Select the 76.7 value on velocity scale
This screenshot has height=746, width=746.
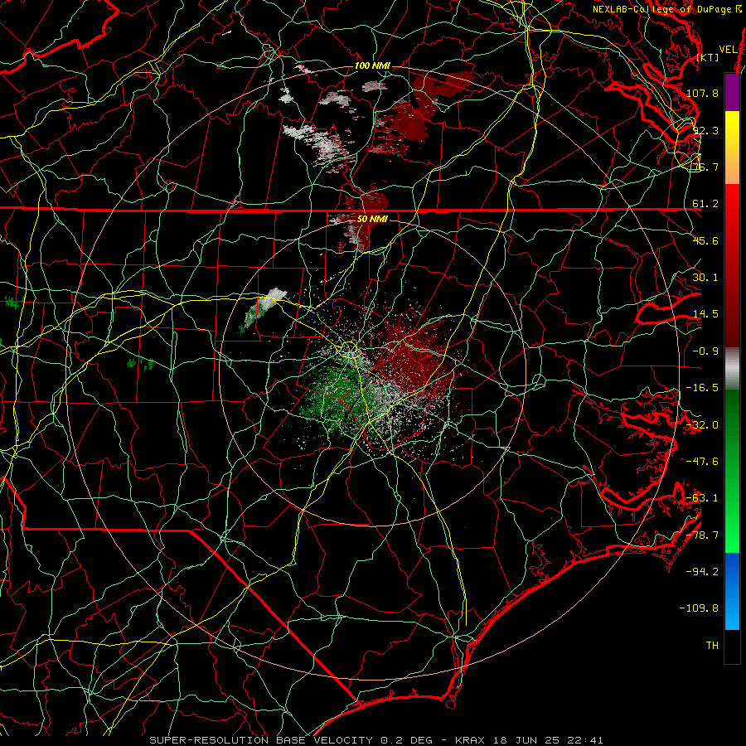click(x=705, y=167)
